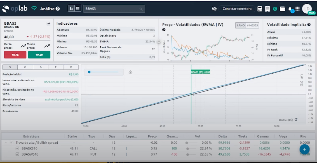
Task: Click the green dollar sign icon
Action: click(x=275, y=9)
